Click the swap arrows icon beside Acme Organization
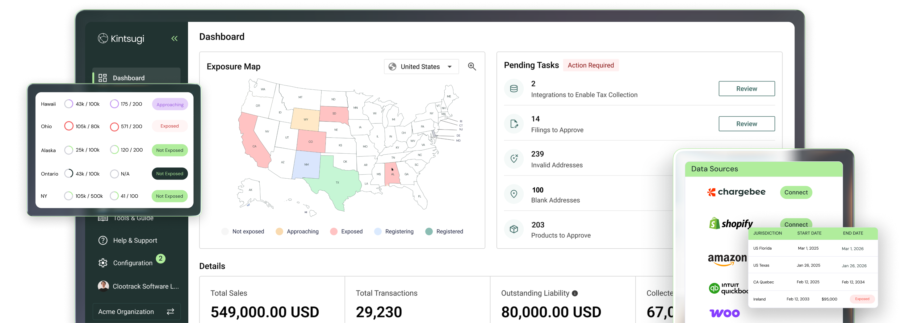The width and height of the screenshot is (909, 323). pyautogui.click(x=170, y=311)
